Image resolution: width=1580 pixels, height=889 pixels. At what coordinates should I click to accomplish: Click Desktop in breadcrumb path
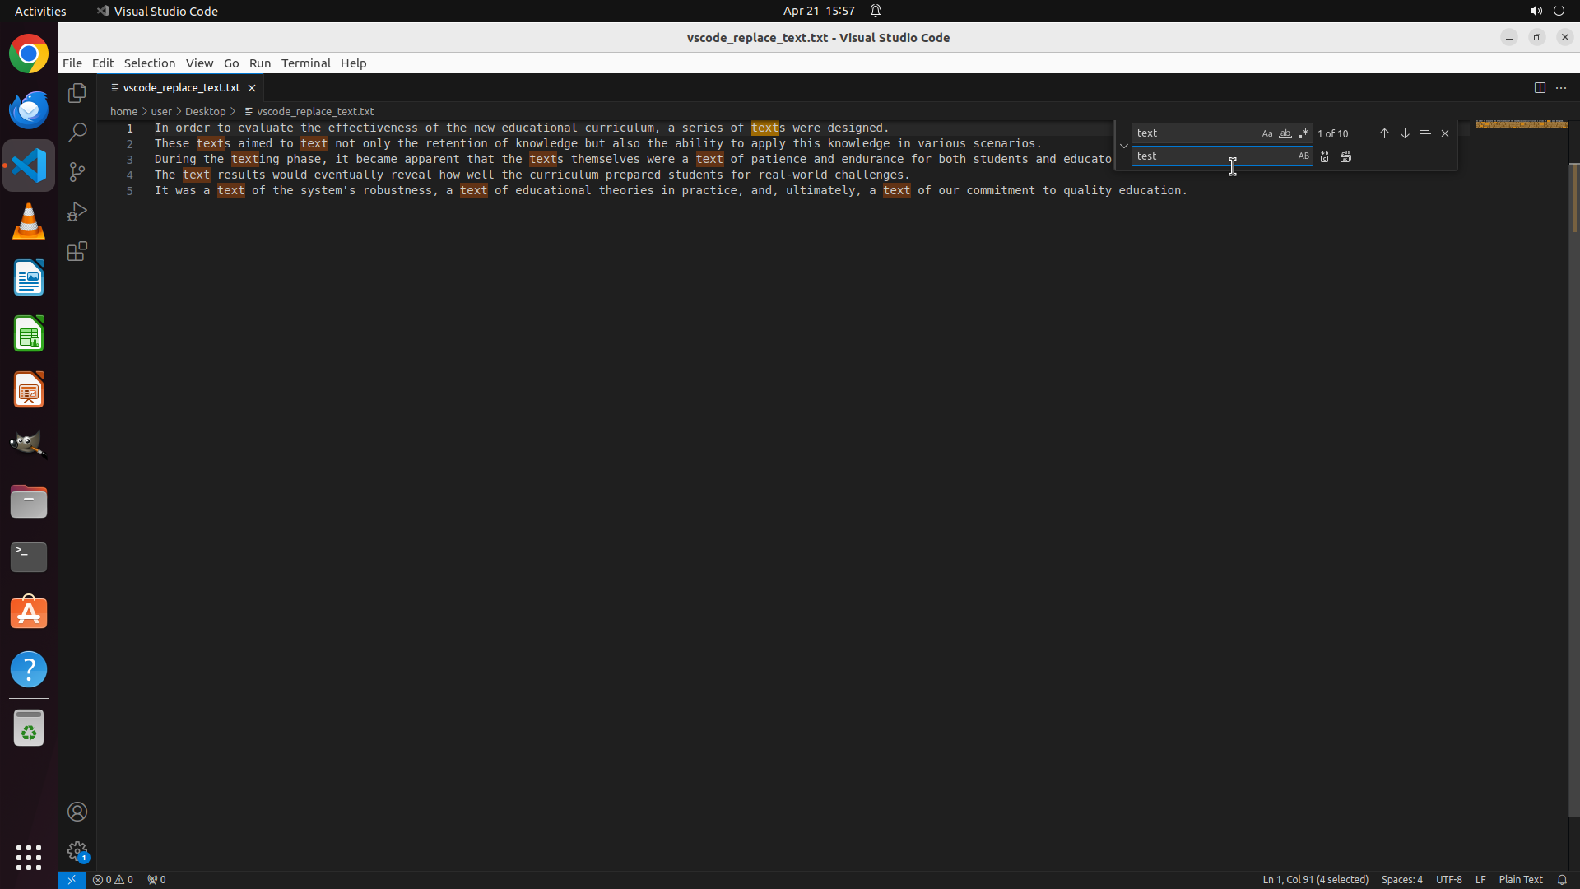point(205,111)
